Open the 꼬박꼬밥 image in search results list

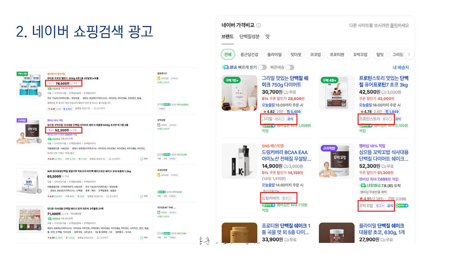(x=30, y=132)
